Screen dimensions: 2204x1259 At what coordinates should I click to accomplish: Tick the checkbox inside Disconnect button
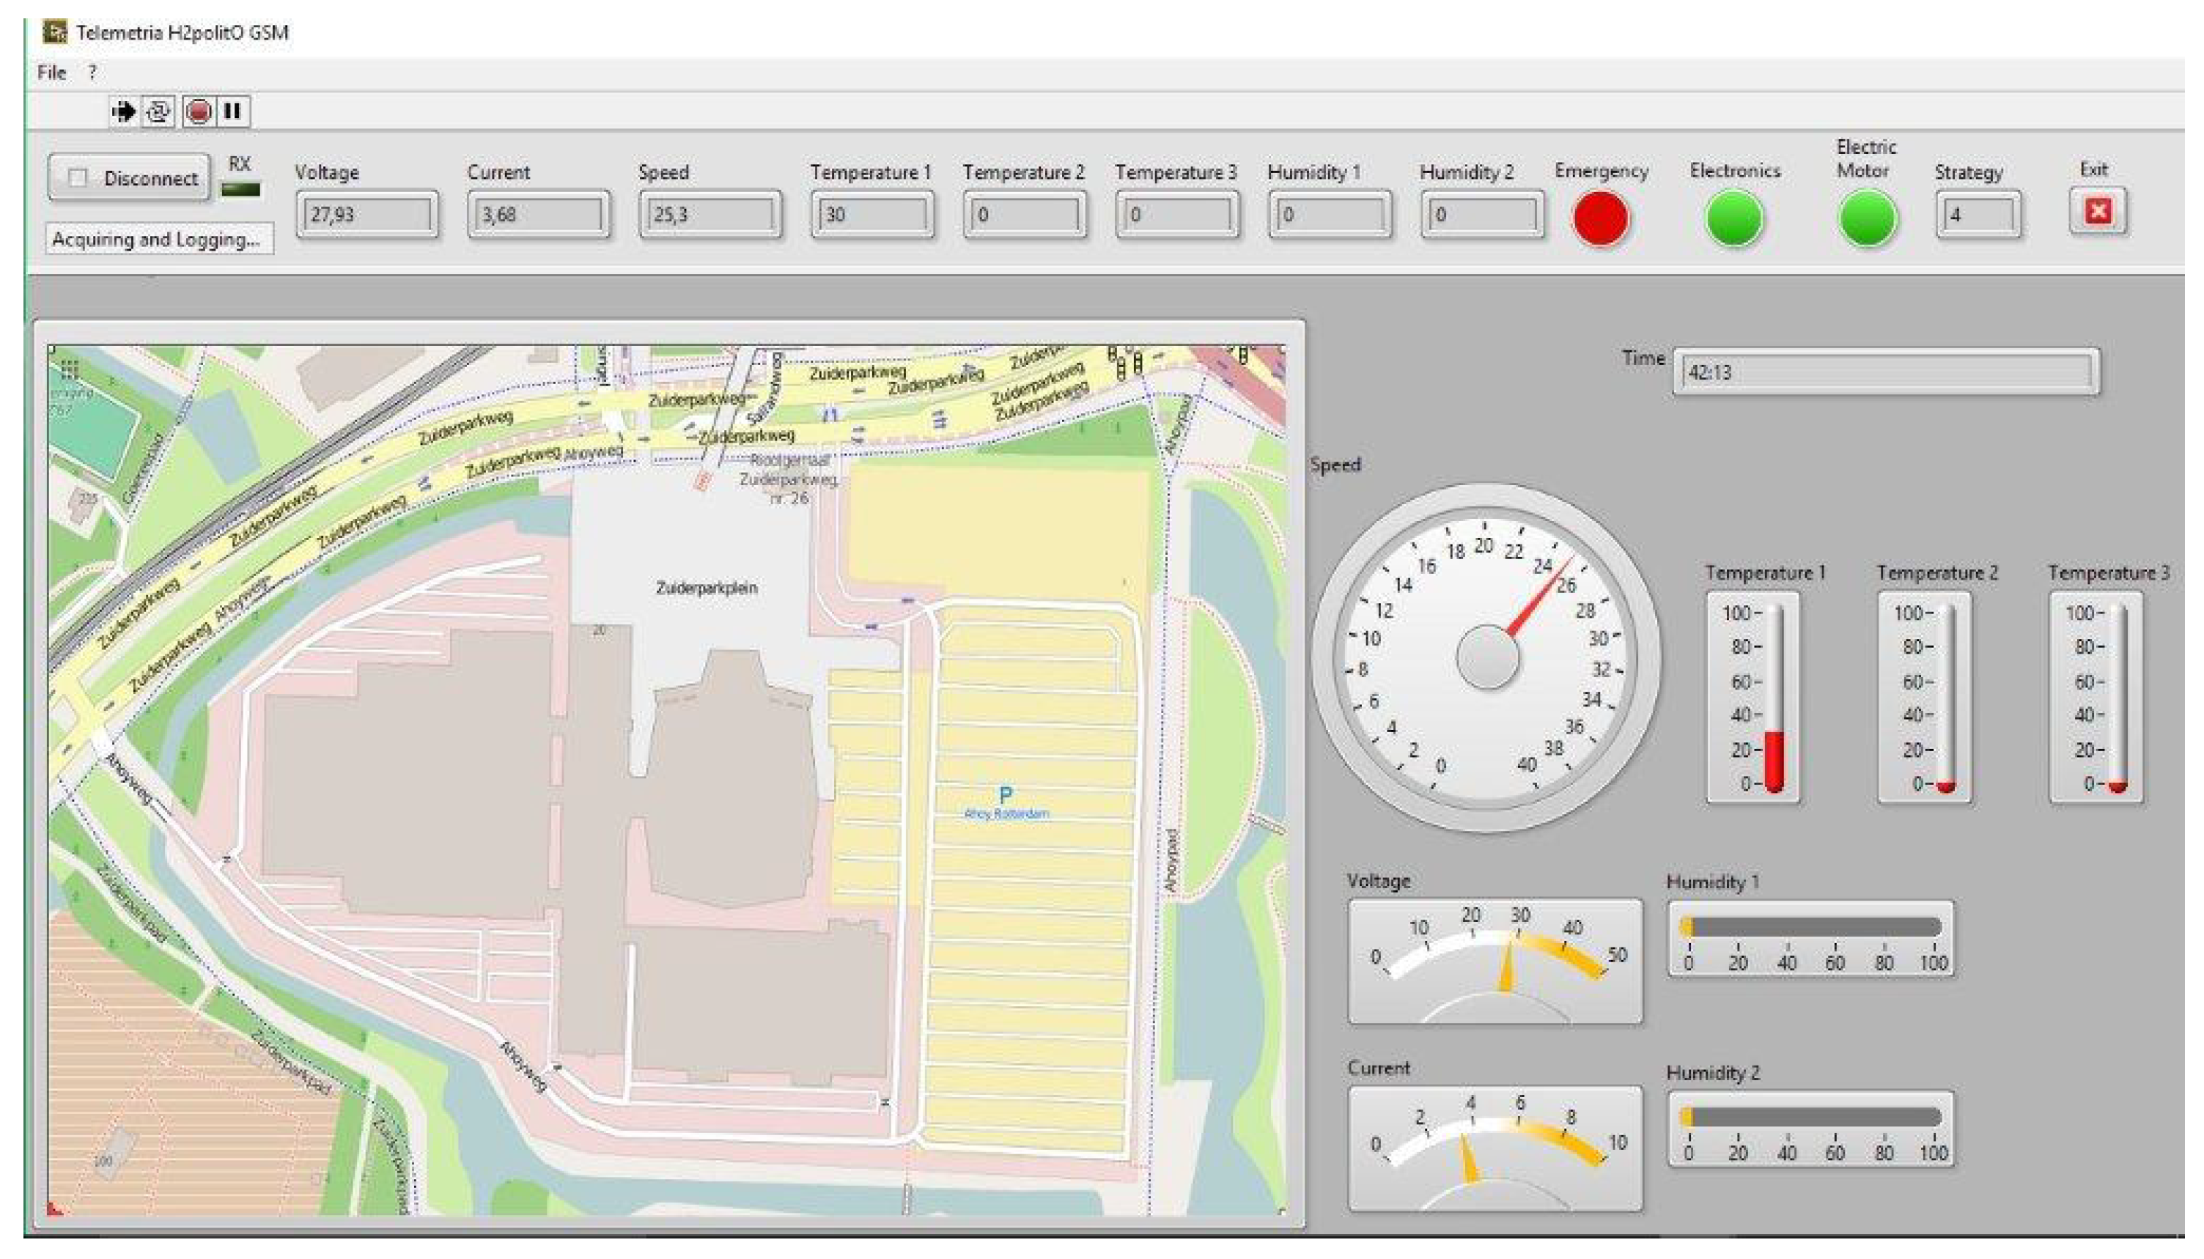pos(78,178)
